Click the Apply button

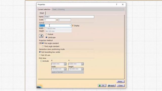pos(111,85)
